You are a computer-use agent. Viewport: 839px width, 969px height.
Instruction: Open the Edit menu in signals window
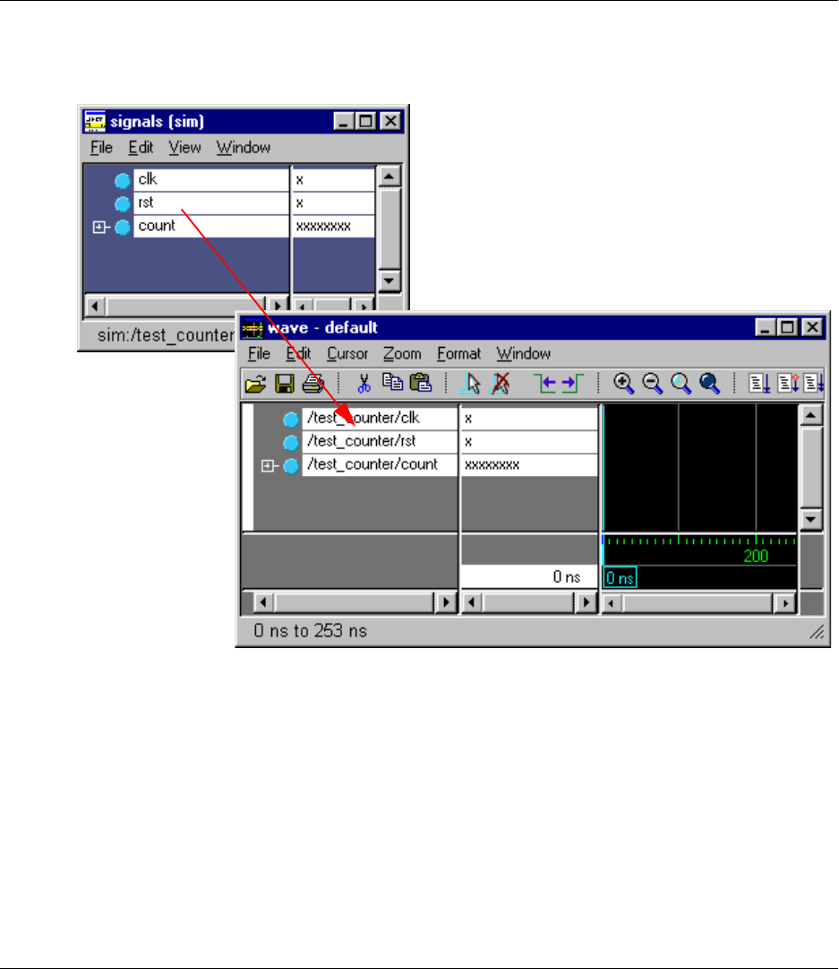141,148
